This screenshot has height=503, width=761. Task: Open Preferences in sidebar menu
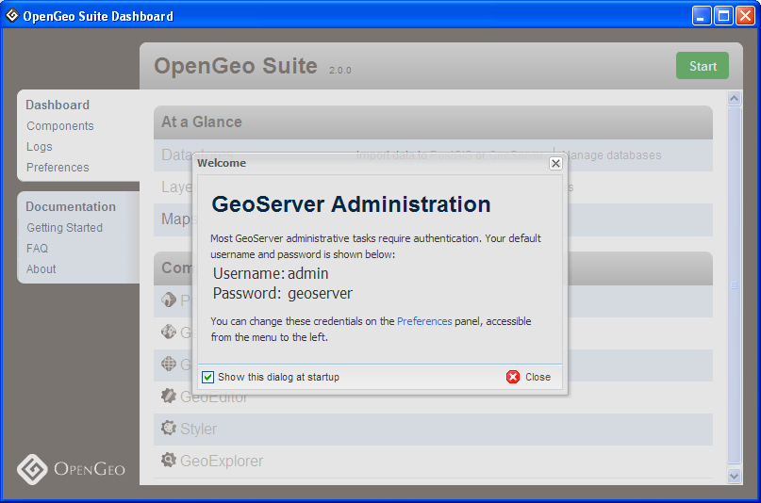point(58,168)
